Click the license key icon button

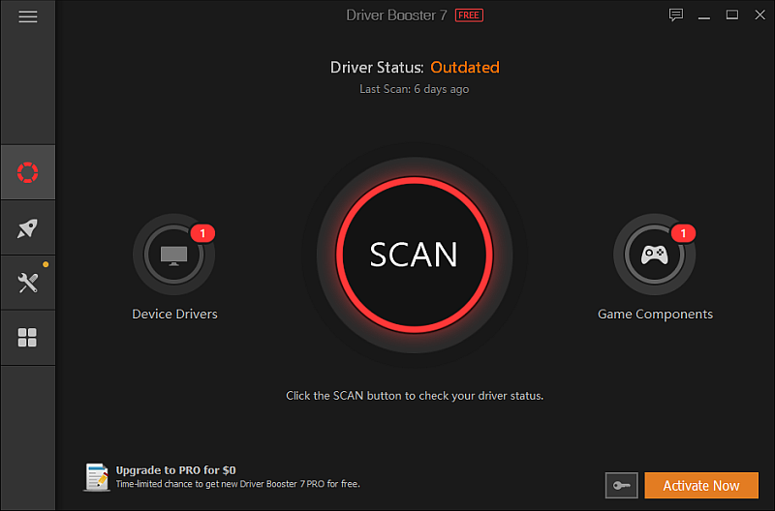click(621, 485)
